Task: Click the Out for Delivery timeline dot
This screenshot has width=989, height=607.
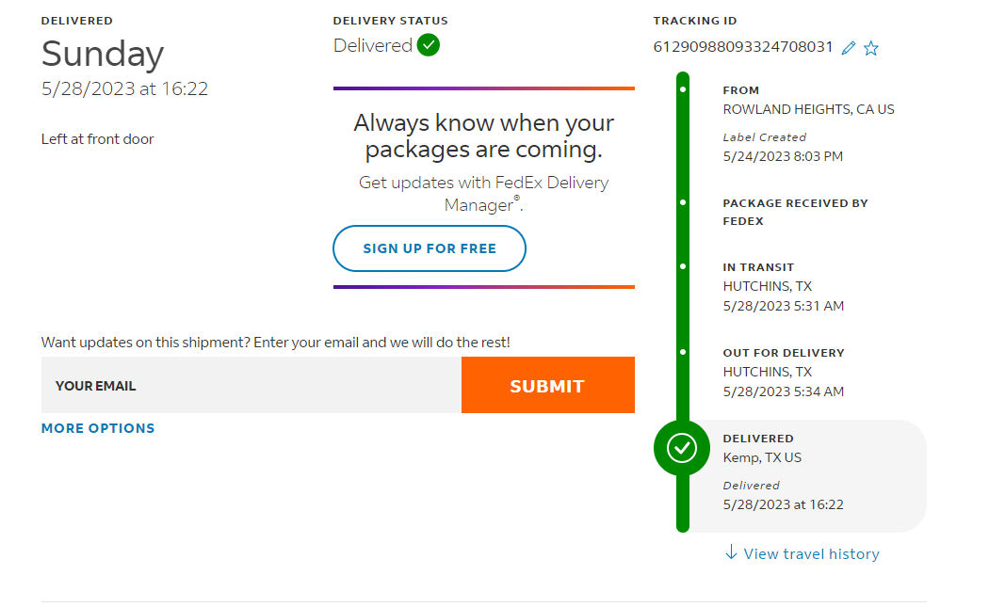Action: [683, 352]
